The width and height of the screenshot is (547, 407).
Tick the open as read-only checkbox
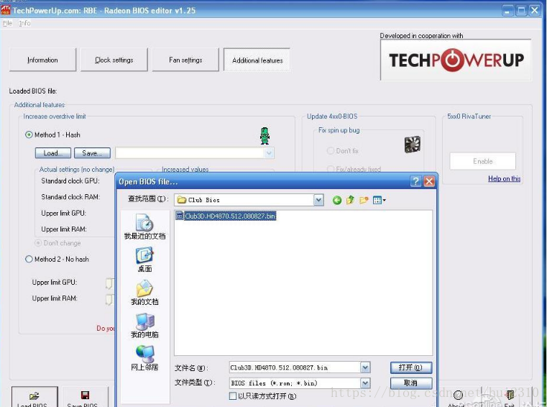(233, 396)
